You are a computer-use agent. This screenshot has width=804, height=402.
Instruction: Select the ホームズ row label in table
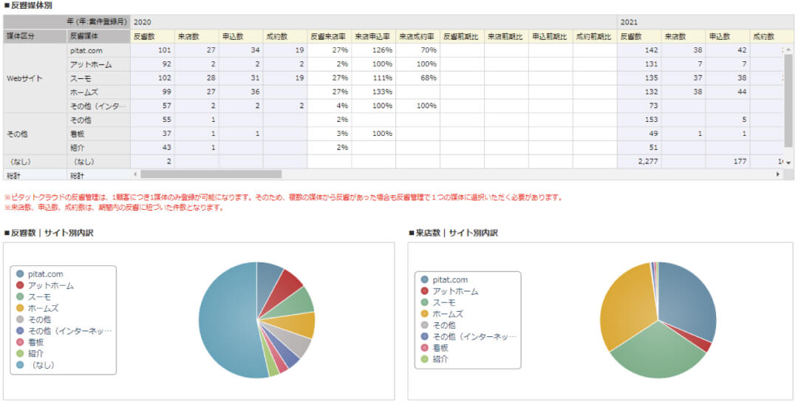[x=98, y=92]
